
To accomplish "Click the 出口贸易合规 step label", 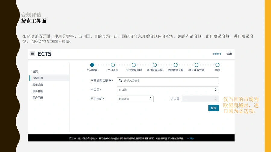I will (134, 70).
